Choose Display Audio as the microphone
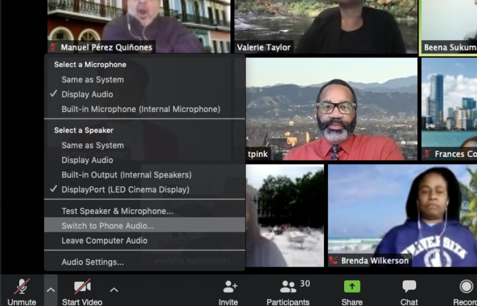The height and width of the screenshot is (306, 477). (144, 94)
